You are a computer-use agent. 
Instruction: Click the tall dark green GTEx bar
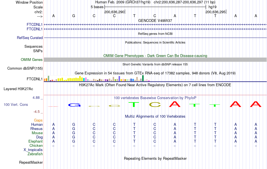pyautogui.click(x=143, y=78)
